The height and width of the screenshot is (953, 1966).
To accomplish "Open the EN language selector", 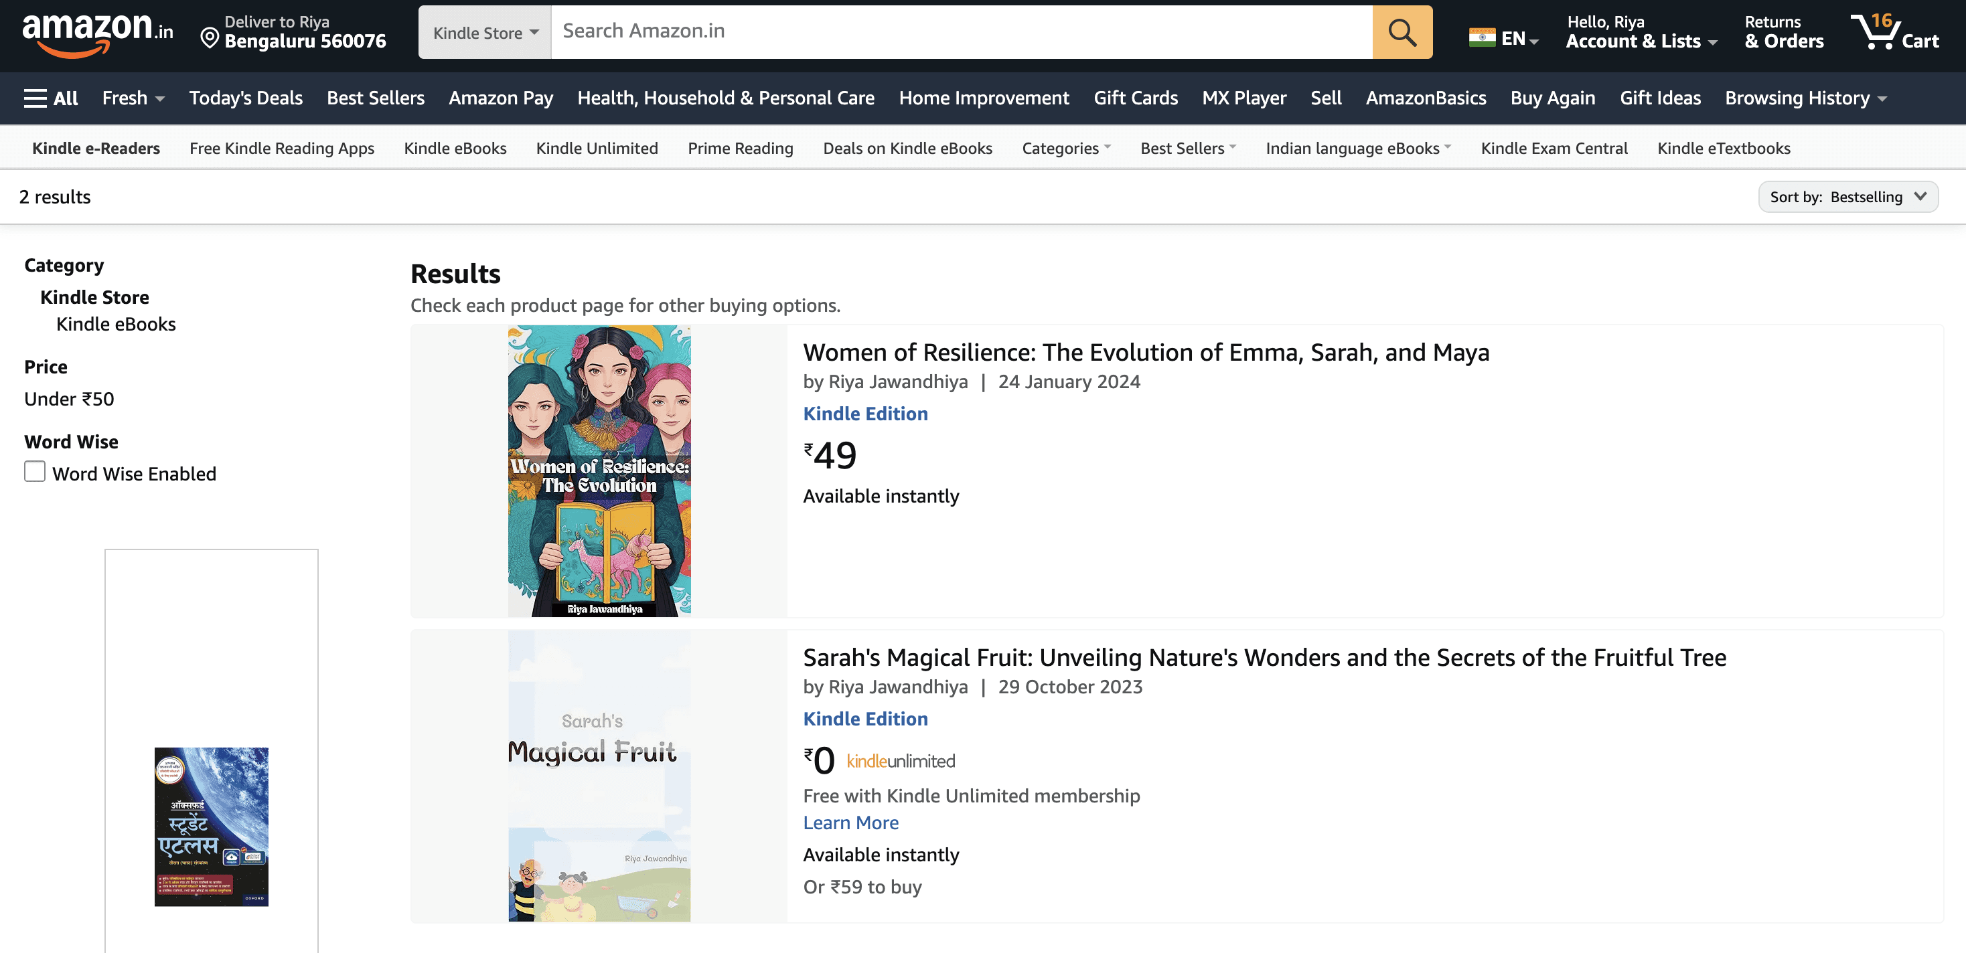I will tap(1519, 38).
